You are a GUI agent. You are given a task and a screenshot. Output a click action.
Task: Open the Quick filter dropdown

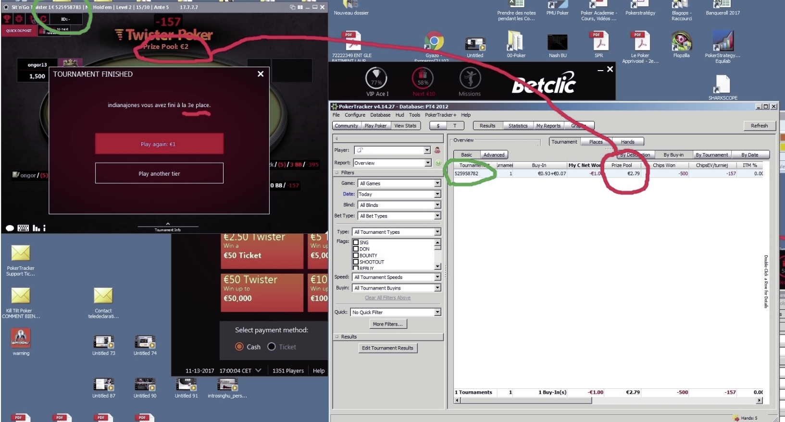(x=437, y=312)
